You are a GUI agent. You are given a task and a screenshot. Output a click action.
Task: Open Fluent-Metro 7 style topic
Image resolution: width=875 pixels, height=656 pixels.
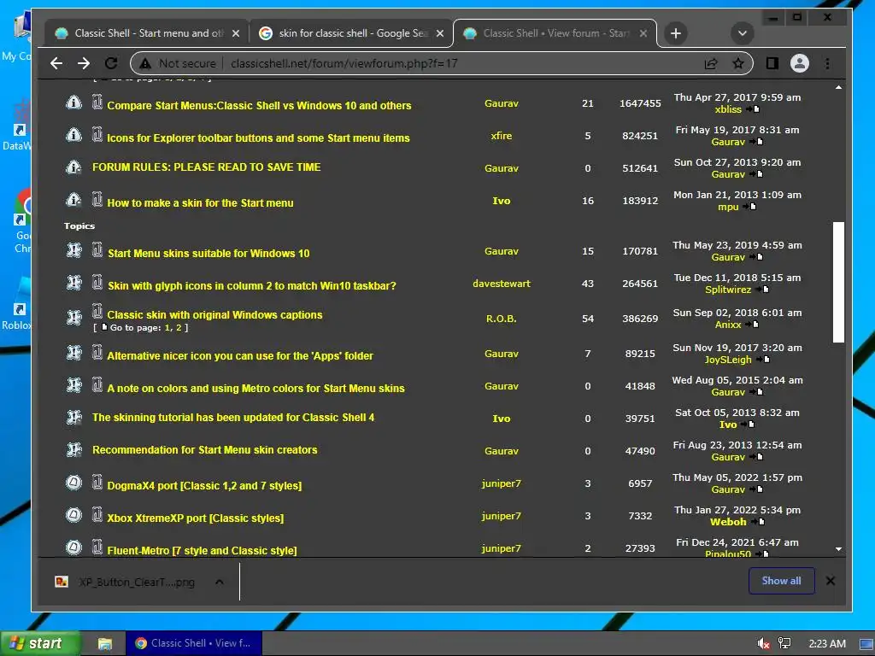(202, 551)
